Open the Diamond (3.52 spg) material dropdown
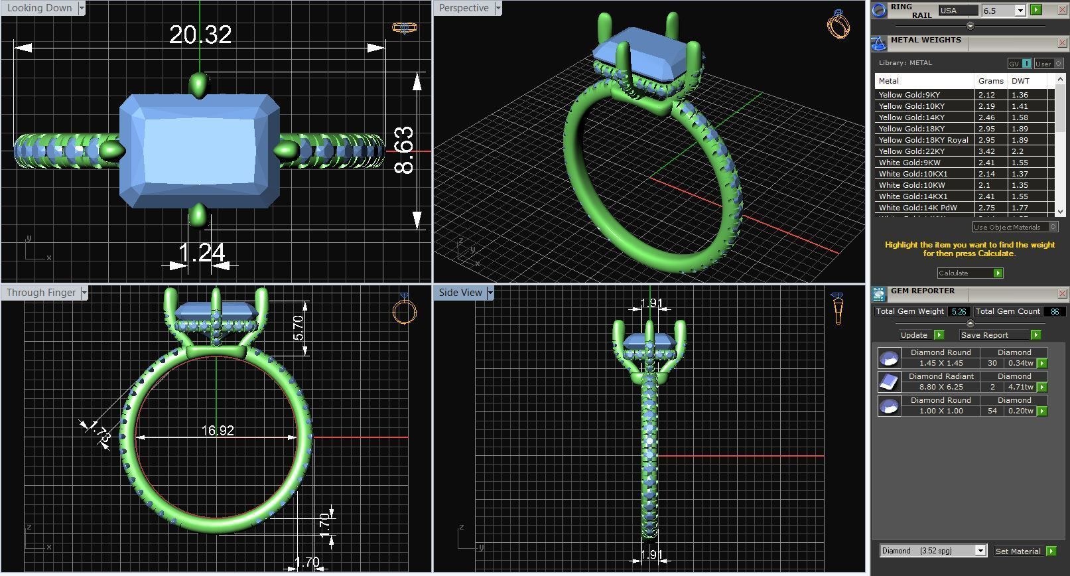The width and height of the screenshot is (1070, 576). coord(980,551)
